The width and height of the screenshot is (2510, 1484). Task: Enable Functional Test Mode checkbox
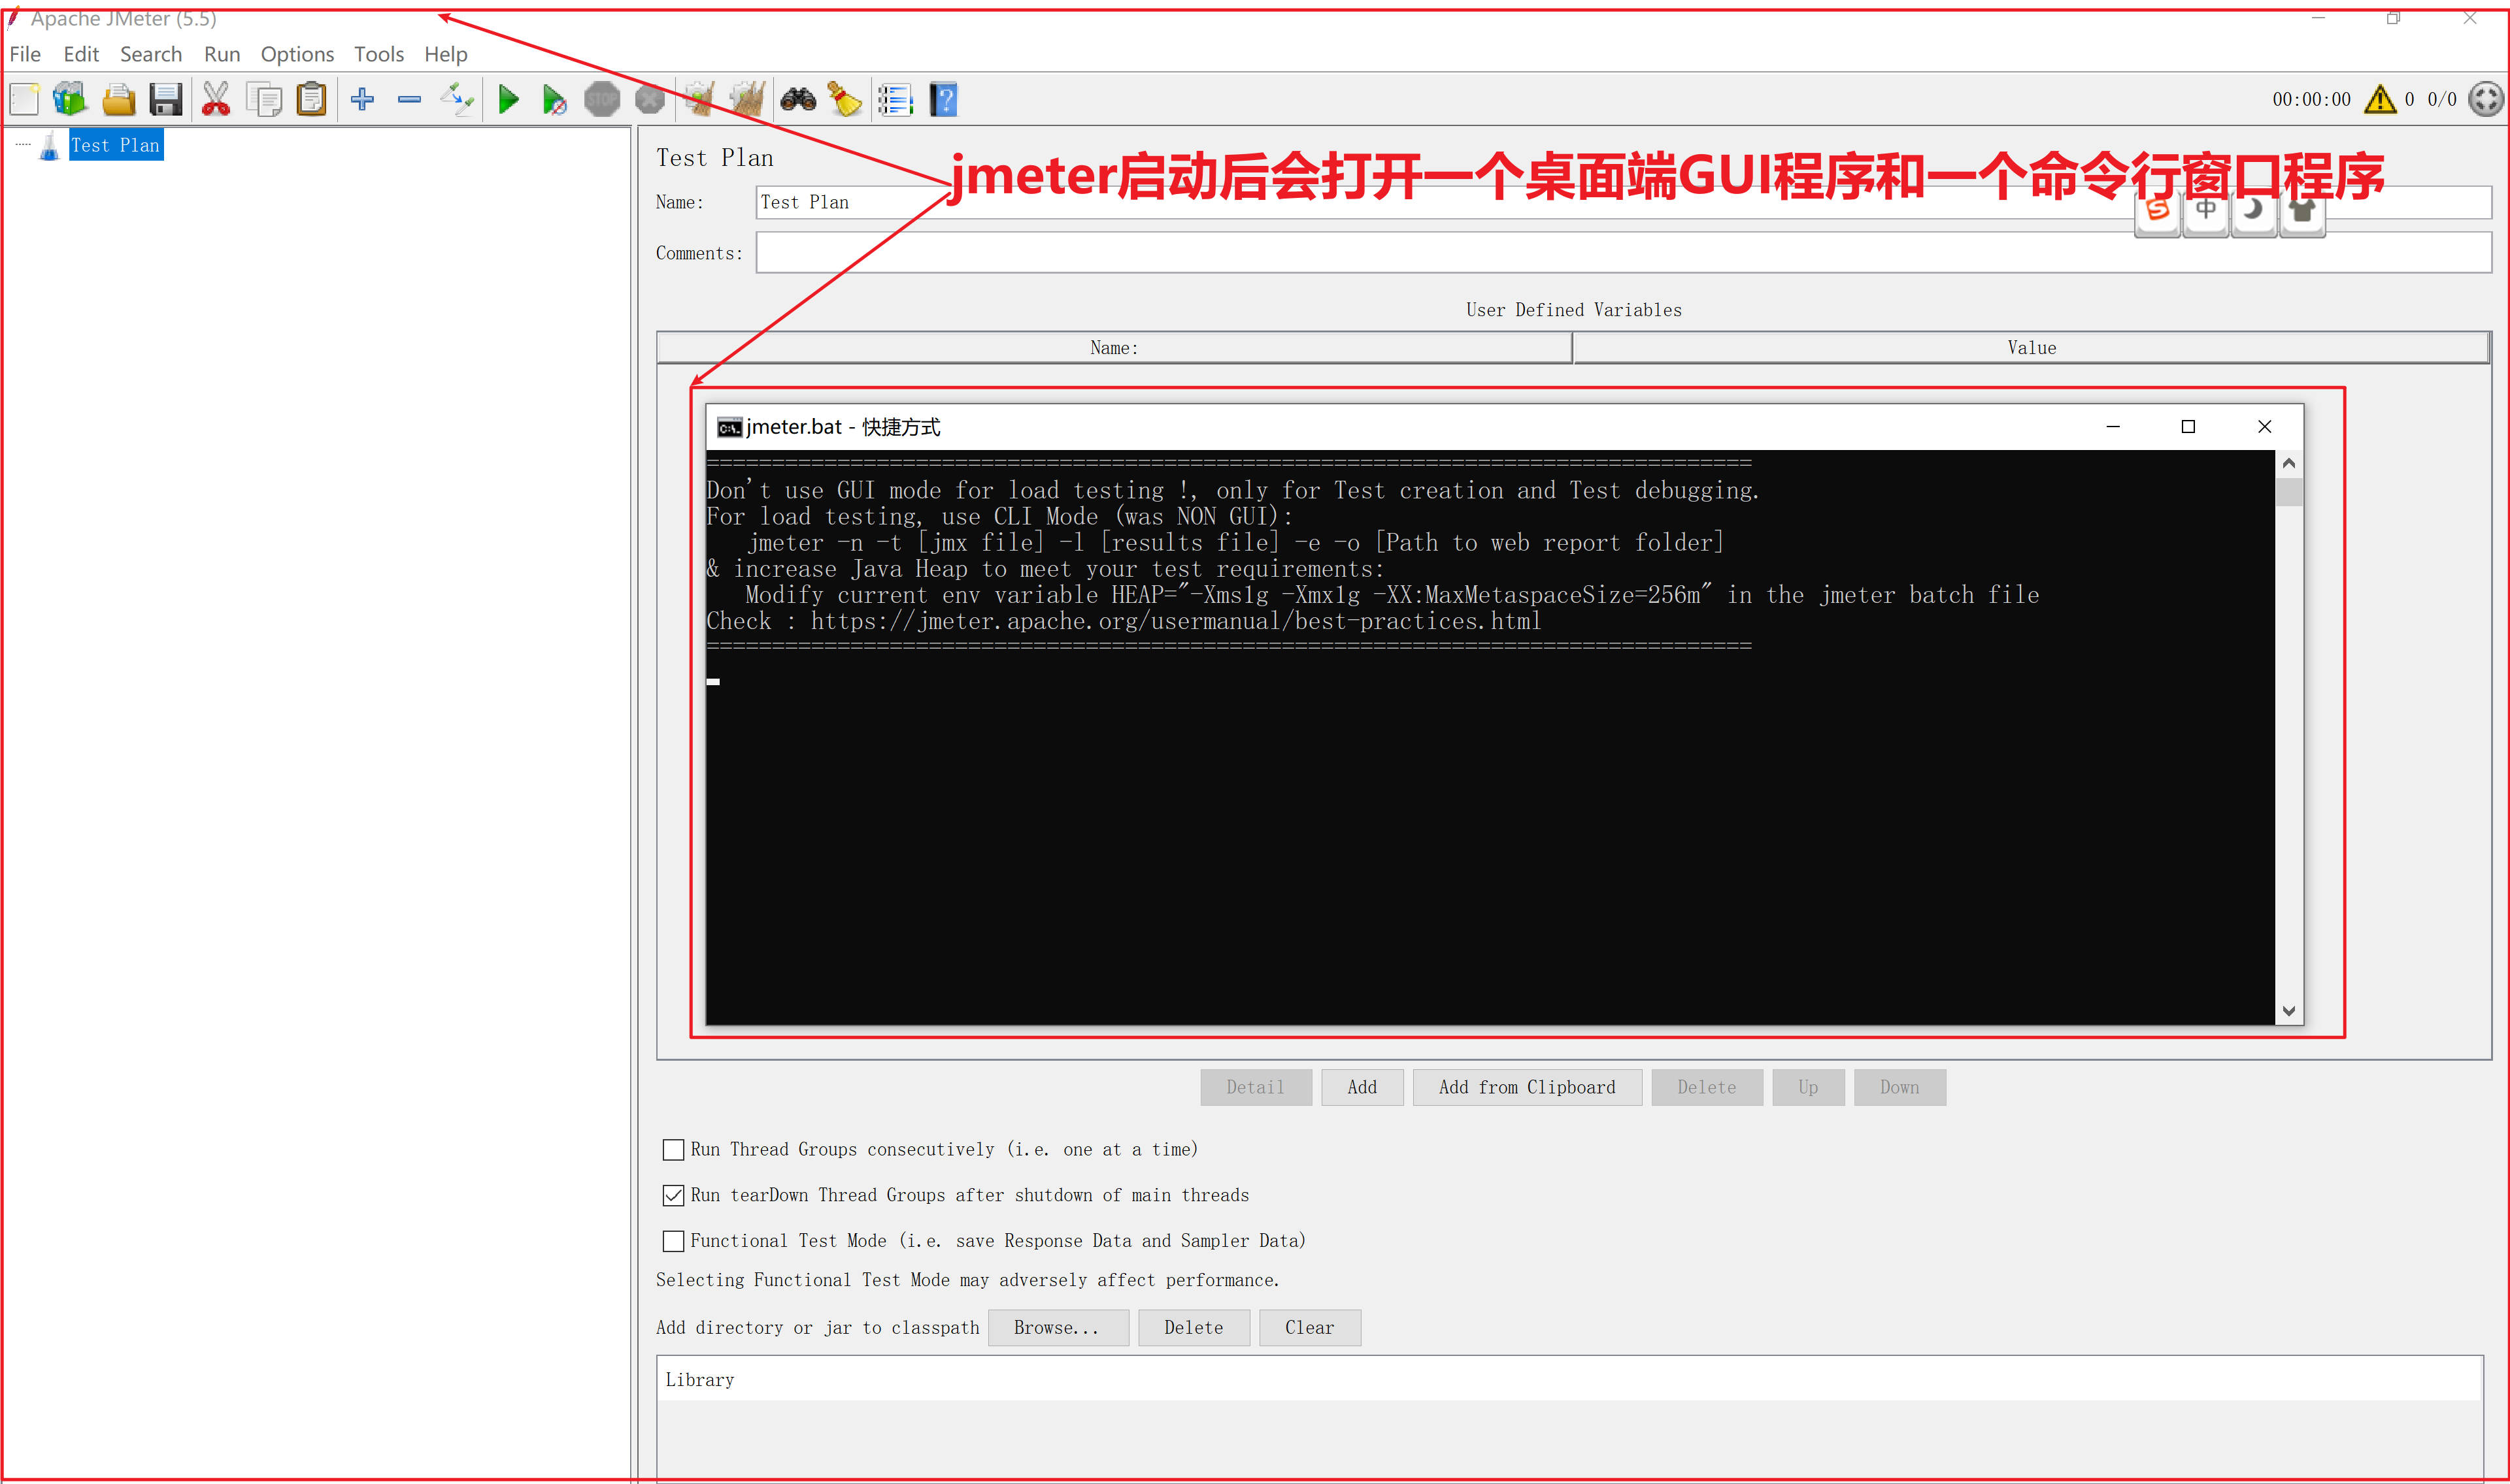[x=673, y=1241]
